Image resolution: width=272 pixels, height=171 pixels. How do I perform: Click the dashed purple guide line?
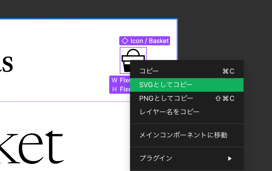coord(57,102)
